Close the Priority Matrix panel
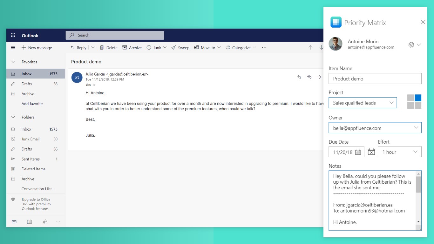This screenshot has height=244, width=434. [423, 22]
